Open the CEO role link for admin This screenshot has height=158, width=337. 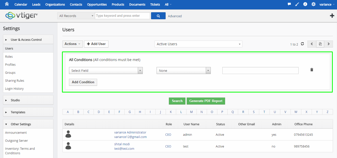(168, 135)
